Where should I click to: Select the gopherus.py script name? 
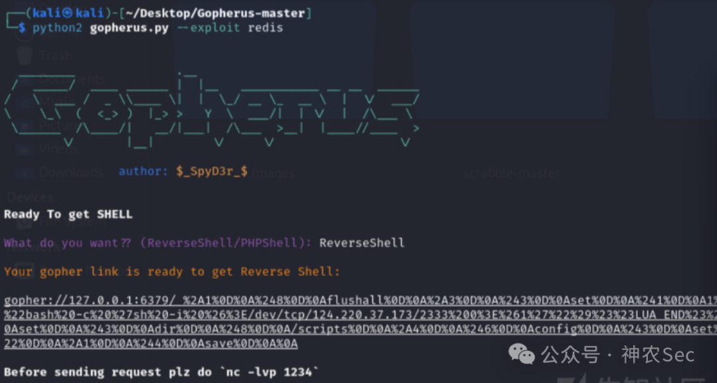(129, 28)
